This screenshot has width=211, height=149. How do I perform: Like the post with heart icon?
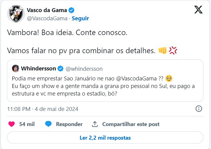tap(12, 124)
